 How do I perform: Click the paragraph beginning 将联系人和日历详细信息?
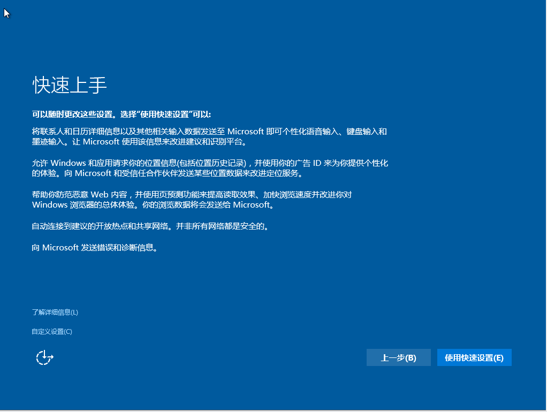coord(209,136)
